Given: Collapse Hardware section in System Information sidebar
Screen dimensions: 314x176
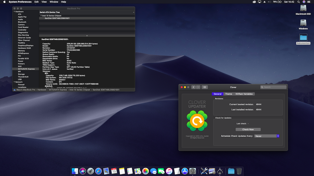Looking at the screenshot, I should (x=14, y=12).
